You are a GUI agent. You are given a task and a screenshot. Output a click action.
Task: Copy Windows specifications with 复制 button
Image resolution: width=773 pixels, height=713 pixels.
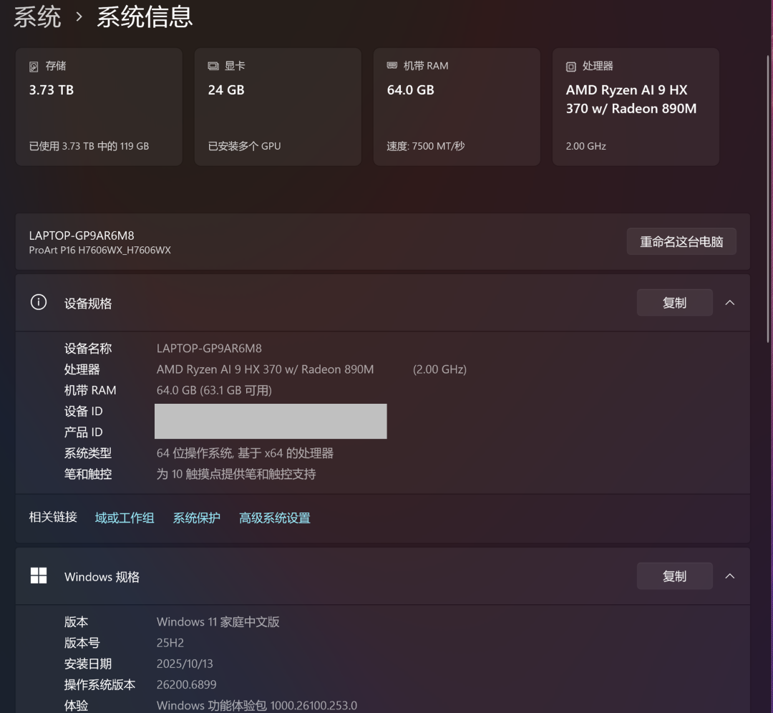tap(674, 576)
